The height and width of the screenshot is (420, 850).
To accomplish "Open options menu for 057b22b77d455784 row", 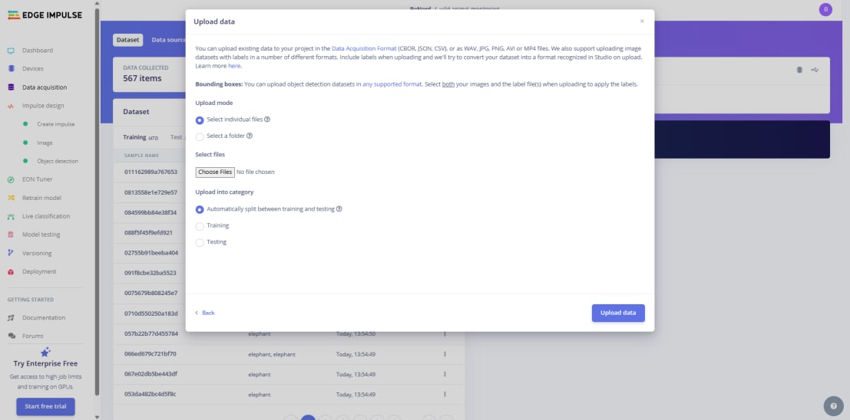I will tap(445, 334).
